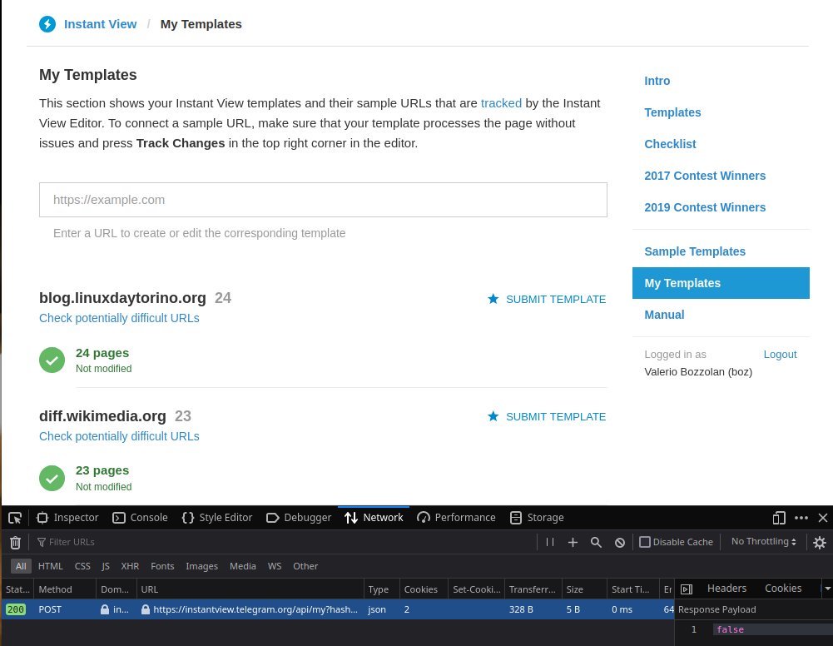Image resolution: width=833 pixels, height=646 pixels.
Task: Open the Debugger tab
Action: 299,518
